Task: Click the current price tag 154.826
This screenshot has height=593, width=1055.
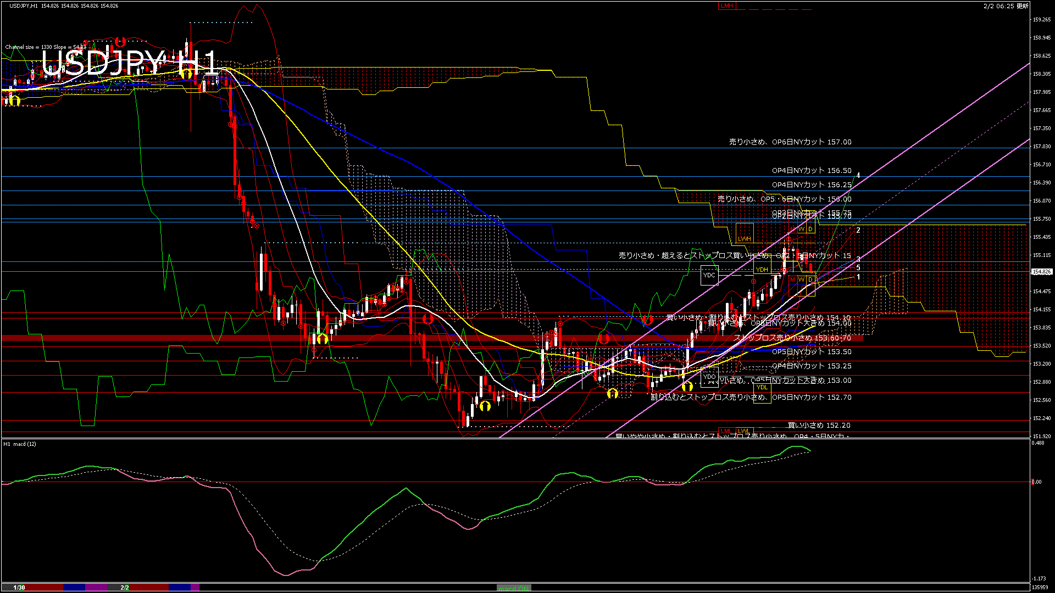Action: click(1041, 272)
